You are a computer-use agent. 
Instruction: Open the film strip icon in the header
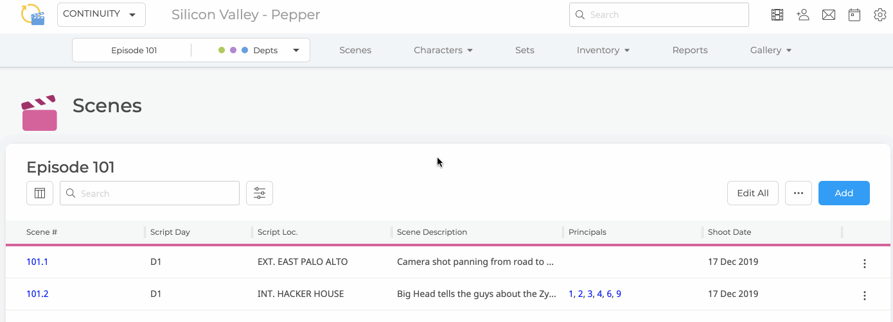tap(777, 15)
